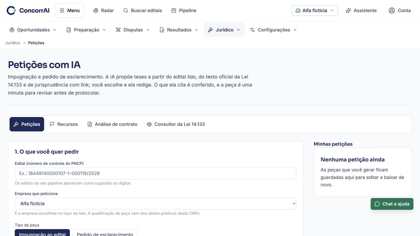Click the Análise de contrato file icon

pos(90,124)
